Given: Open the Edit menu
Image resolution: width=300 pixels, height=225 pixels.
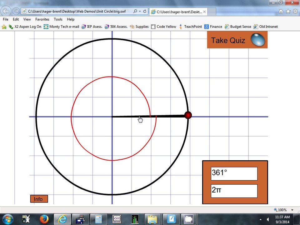Looking at the screenshot, I should pos(16,19).
